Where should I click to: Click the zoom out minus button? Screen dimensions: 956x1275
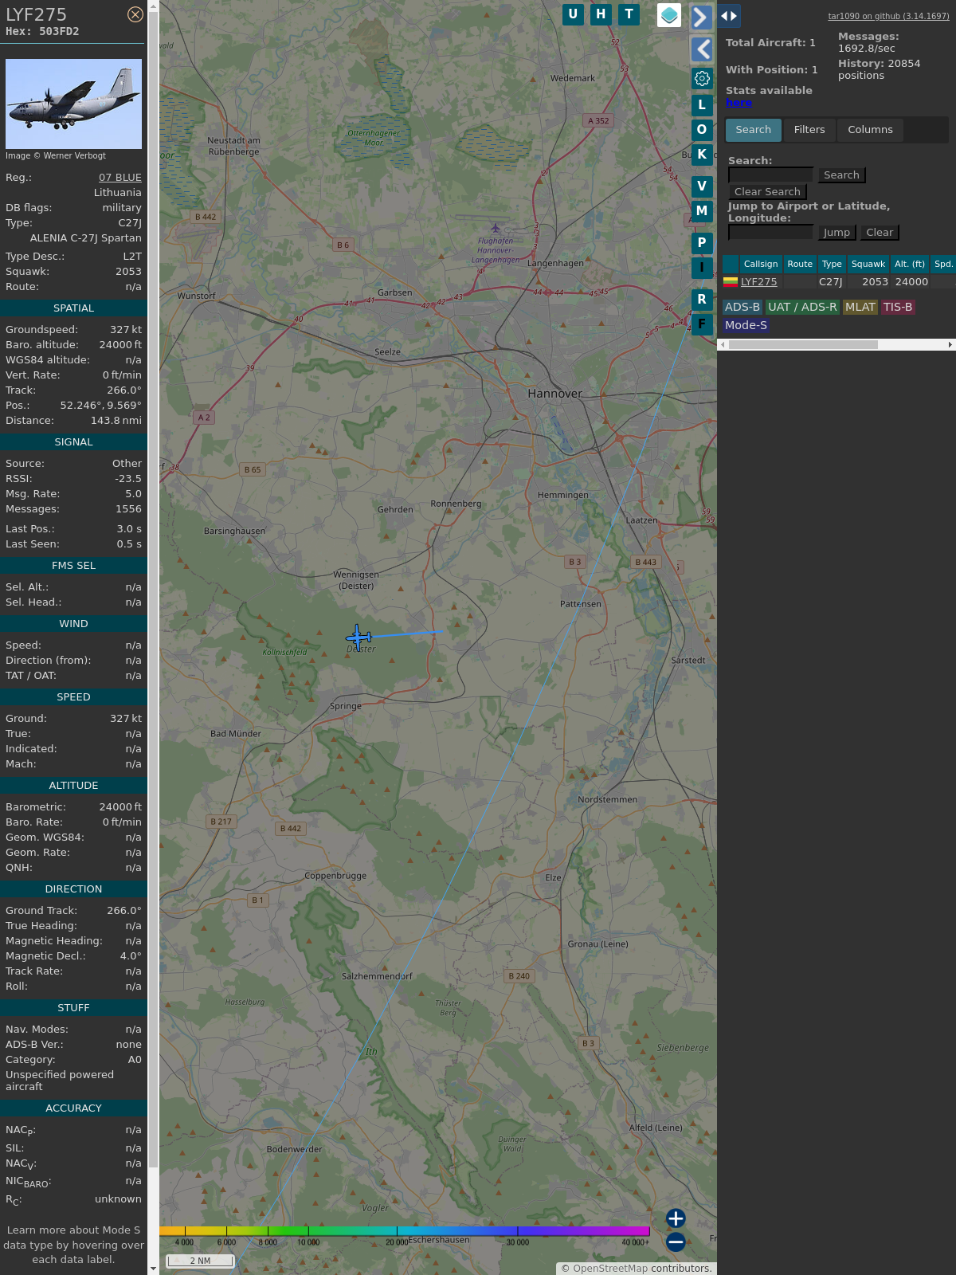(x=676, y=1242)
